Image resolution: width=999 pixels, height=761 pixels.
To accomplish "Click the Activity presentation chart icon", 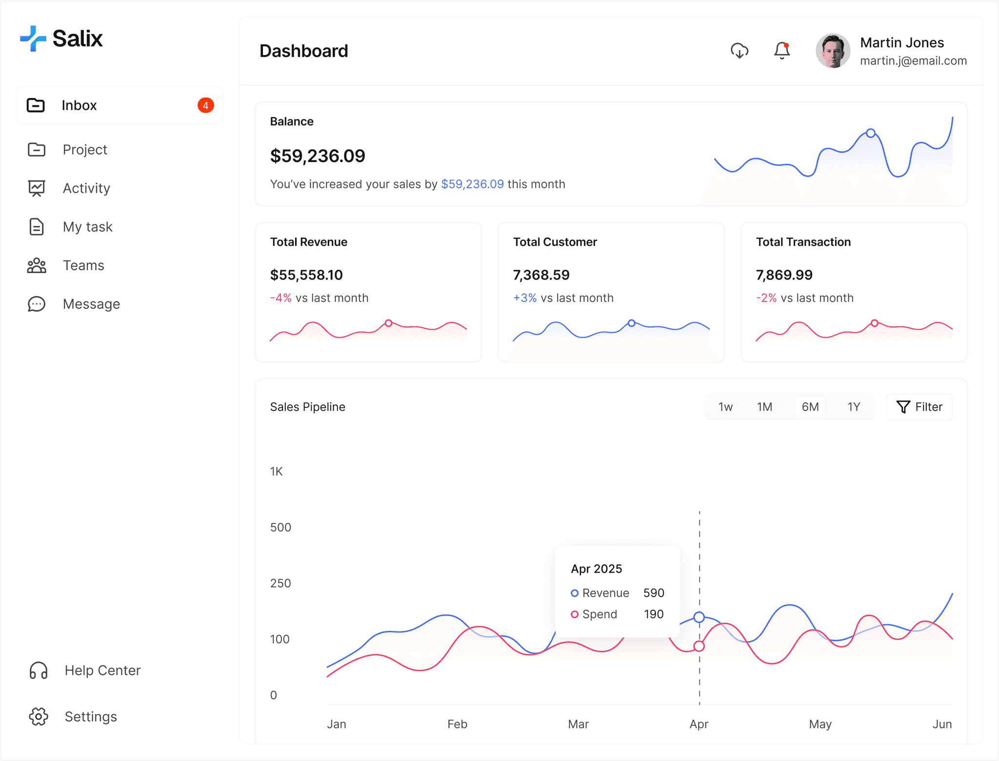I will (x=37, y=188).
